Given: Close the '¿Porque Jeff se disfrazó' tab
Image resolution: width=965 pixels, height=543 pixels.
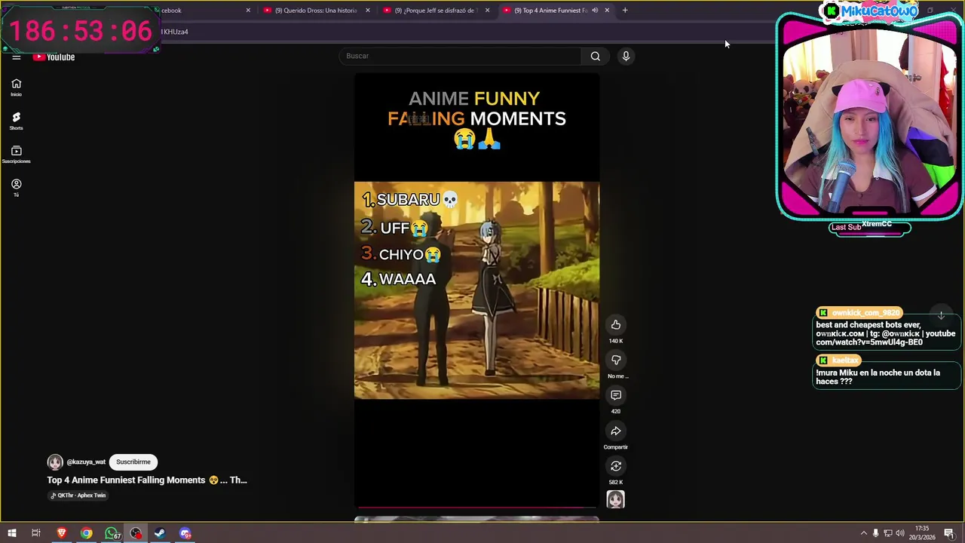Looking at the screenshot, I should pyautogui.click(x=487, y=11).
